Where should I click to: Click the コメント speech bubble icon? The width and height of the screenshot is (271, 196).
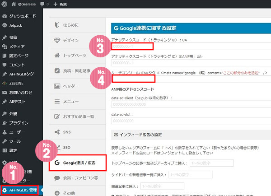5,65
